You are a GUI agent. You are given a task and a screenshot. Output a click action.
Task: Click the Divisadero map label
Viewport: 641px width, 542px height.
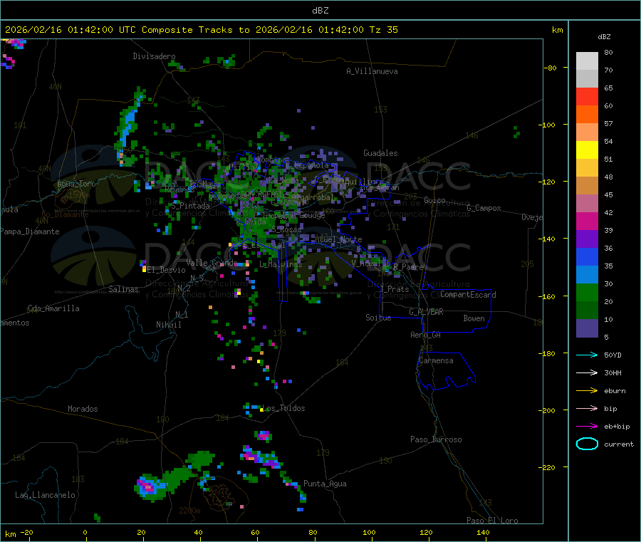[x=154, y=56]
